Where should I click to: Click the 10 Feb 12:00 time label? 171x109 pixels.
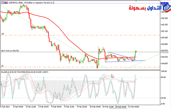click(108, 107)
